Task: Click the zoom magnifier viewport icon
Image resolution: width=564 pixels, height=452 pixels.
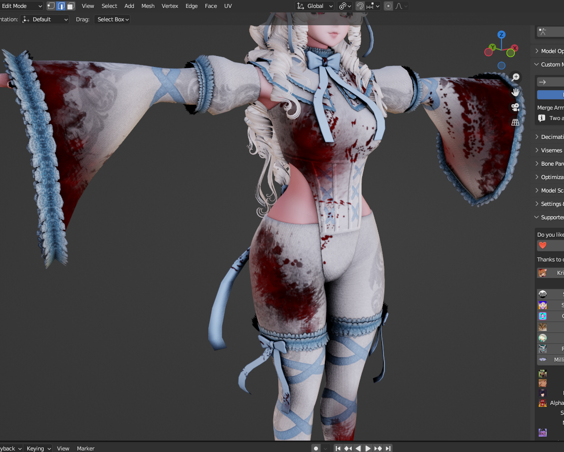Action: 516,77
